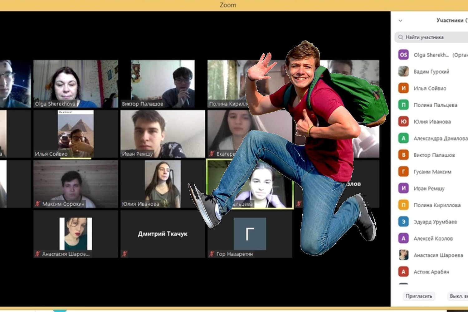The width and height of the screenshot is (468, 312).
Task: Click Юлия Иванова name in participants list
Action: (432, 122)
